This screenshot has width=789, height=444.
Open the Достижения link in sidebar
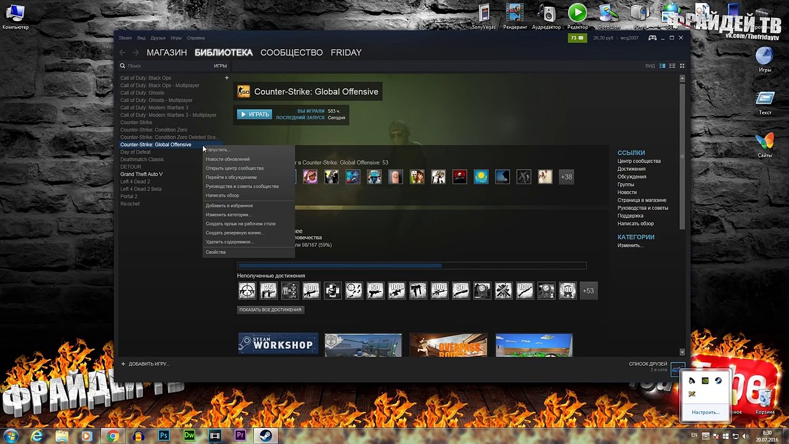tap(631, 169)
